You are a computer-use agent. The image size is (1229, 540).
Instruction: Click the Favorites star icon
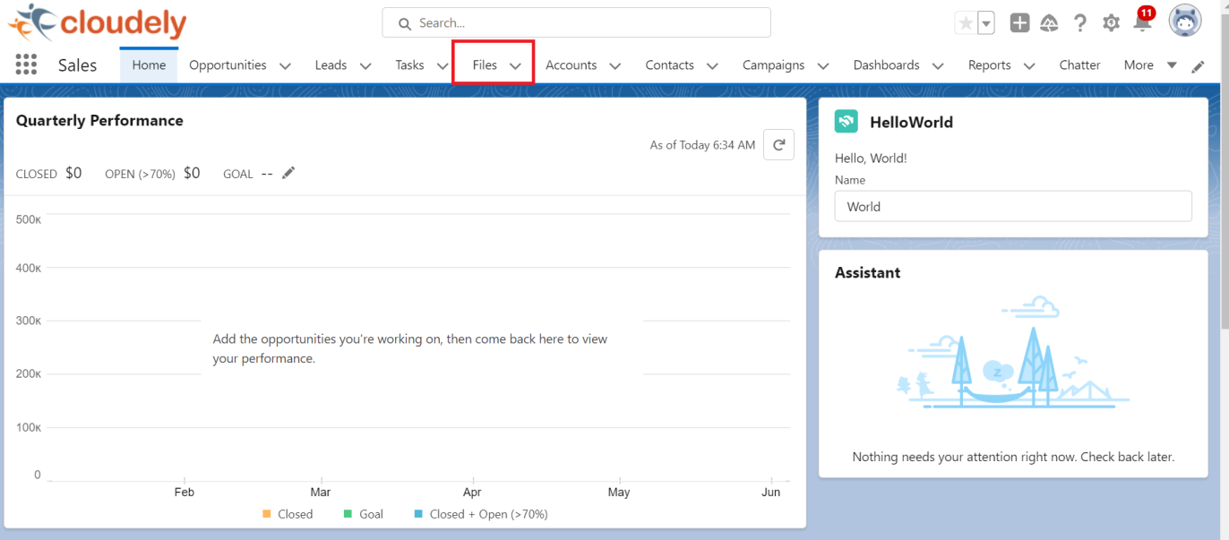(966, 23)
